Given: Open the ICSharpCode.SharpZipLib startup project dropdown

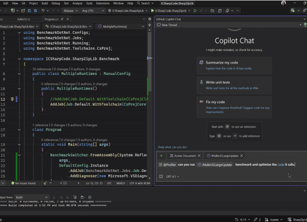Looking at the screenshot, I should [127, 11].
